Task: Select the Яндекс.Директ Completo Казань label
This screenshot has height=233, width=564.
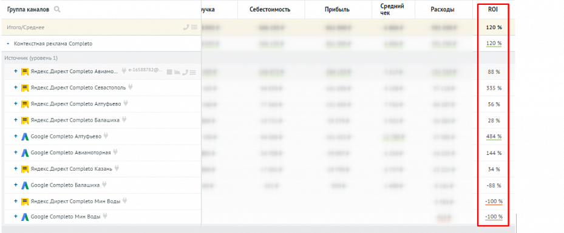Action: (x=72, y=169)
